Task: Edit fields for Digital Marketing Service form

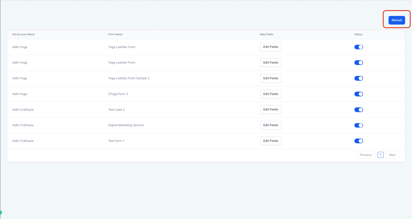Action: click(271, 125)
